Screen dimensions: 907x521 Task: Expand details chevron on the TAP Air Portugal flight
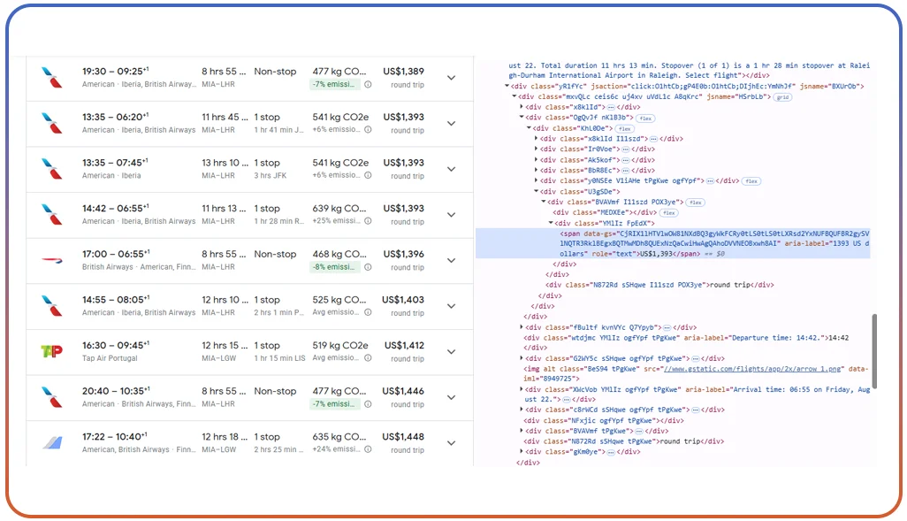pos(452,351)
